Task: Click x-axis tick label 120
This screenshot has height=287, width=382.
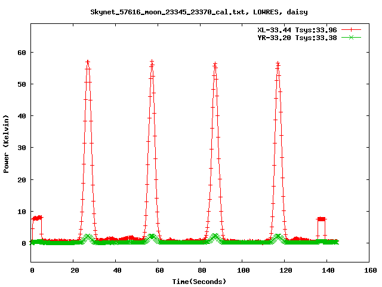Action: [286, 270]
